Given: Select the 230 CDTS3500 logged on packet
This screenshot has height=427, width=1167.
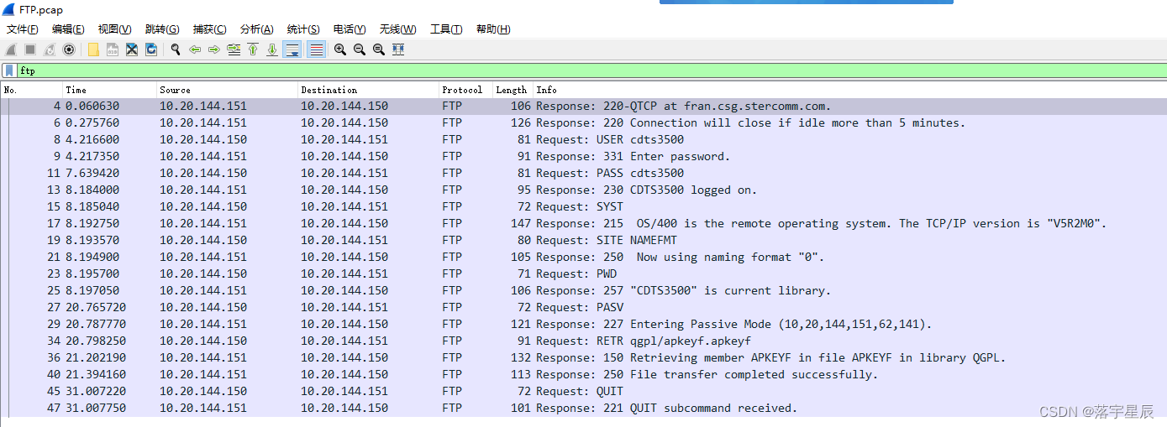Looking at the screenshot, I should (583, 190).
